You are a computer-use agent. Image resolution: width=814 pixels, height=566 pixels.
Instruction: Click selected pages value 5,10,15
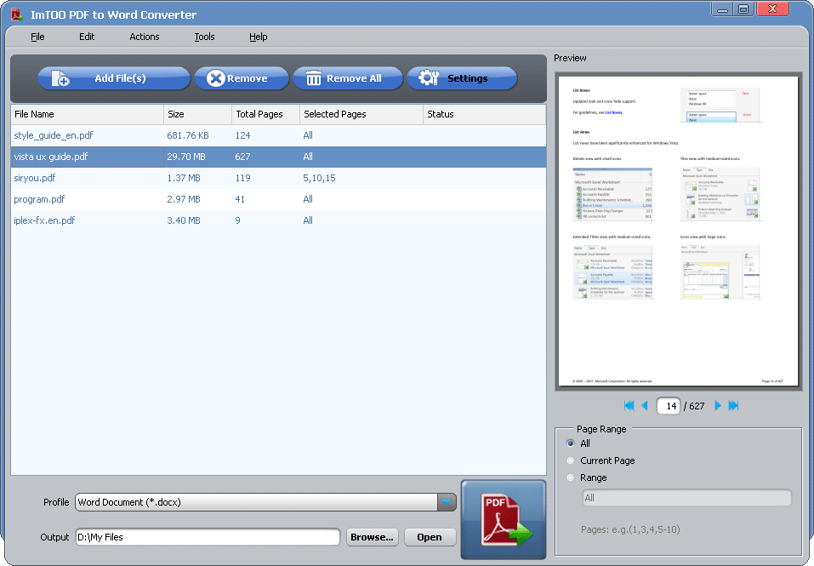[x=319, y=178]
